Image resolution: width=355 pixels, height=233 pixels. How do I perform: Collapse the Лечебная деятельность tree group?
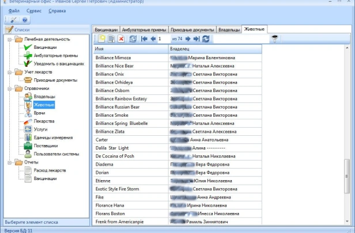click(x=10, y=39)
